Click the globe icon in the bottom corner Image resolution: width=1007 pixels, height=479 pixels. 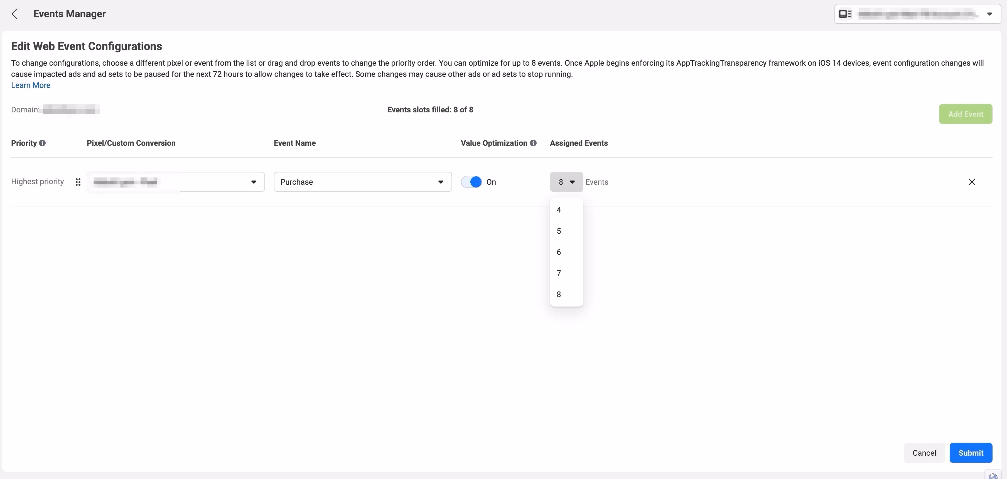[993, 475]
